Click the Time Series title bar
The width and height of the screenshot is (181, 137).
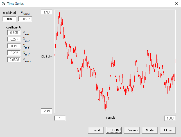coord(84,4)
